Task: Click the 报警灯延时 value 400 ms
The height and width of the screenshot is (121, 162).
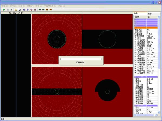Action: [x=150, y=36]
